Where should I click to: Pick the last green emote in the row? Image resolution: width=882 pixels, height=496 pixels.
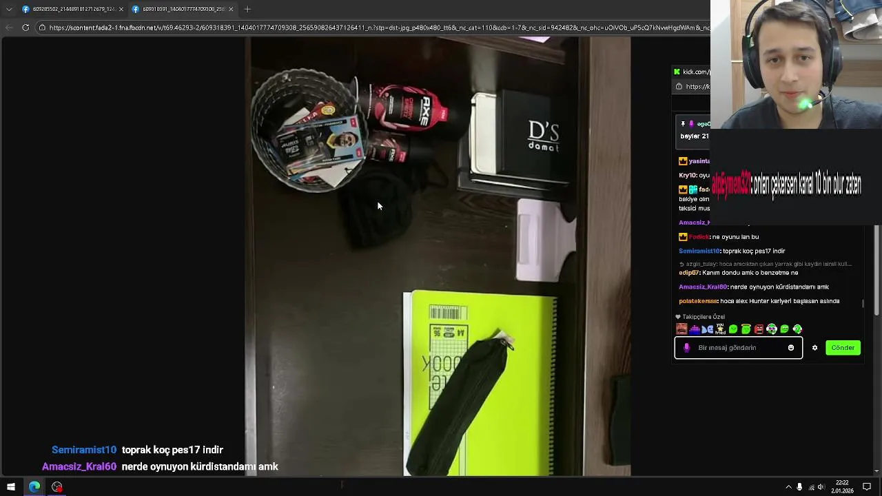click(797, 329)
